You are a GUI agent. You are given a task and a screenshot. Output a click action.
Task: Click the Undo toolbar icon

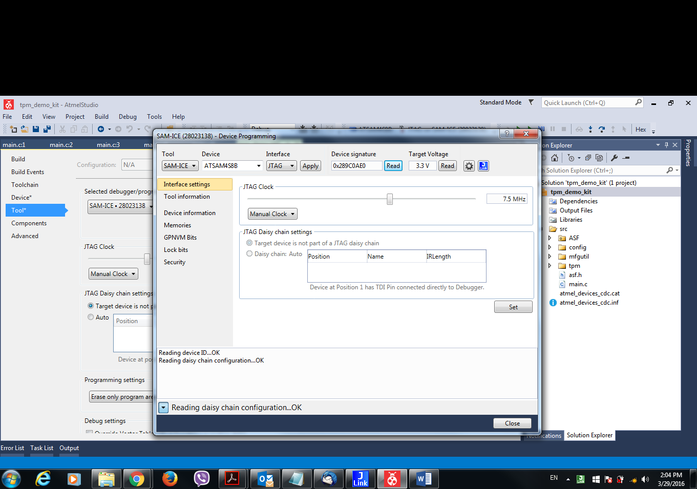[130, 129]
